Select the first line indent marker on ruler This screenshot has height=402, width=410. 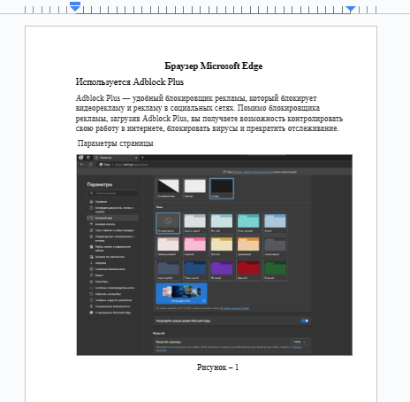[x=75, y=4]
